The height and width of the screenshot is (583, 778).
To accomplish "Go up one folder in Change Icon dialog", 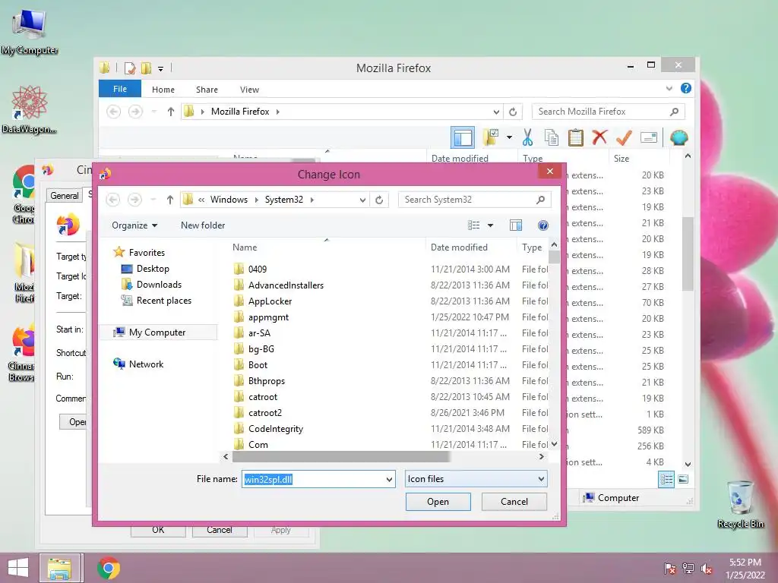I will [x=170, y=200].
